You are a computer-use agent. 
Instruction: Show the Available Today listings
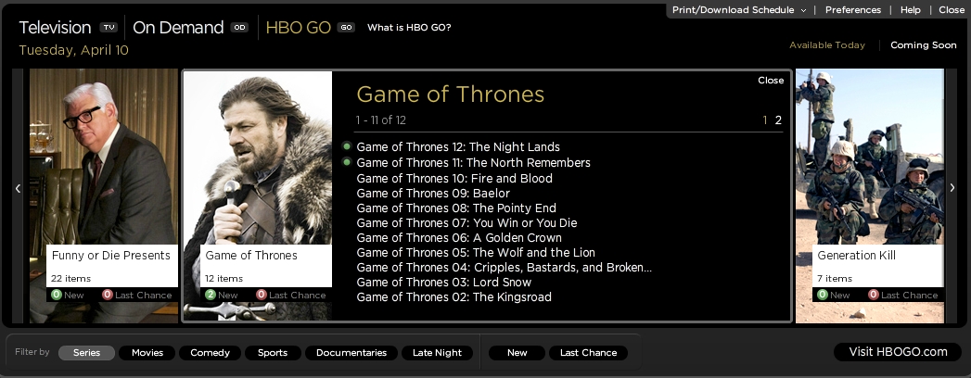coord(826,45)
